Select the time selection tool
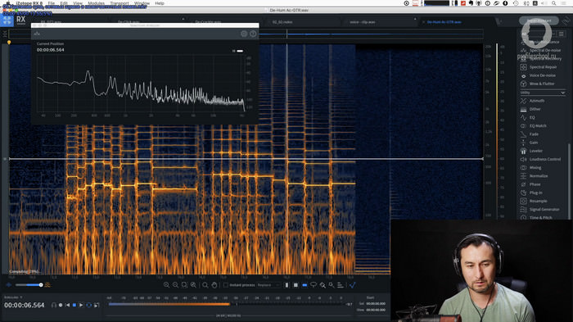This screenshot has height=322, width=573. (x=286, y=285)
